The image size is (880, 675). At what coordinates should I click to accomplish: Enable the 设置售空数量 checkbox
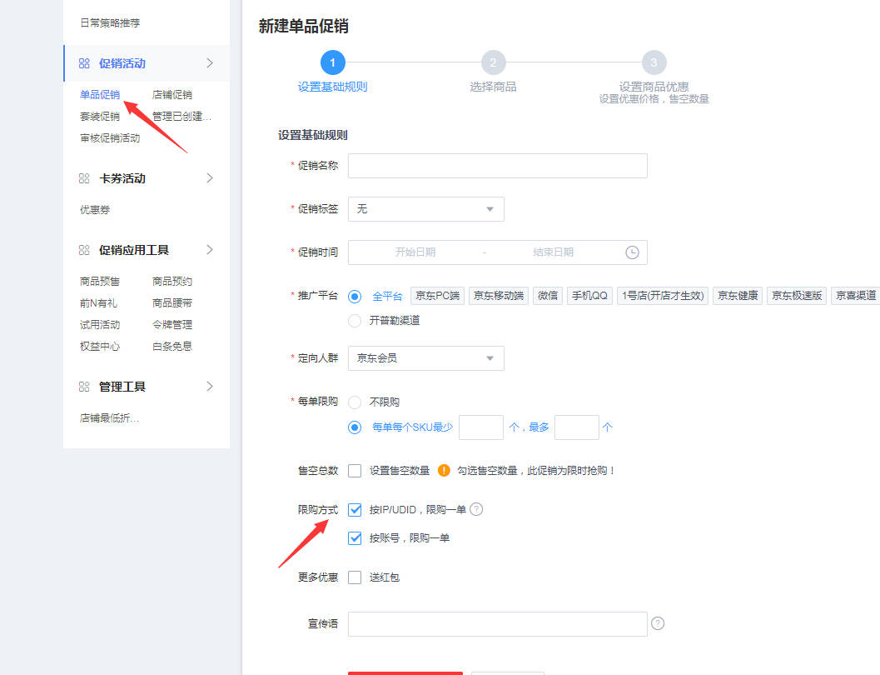coord(355,471)
